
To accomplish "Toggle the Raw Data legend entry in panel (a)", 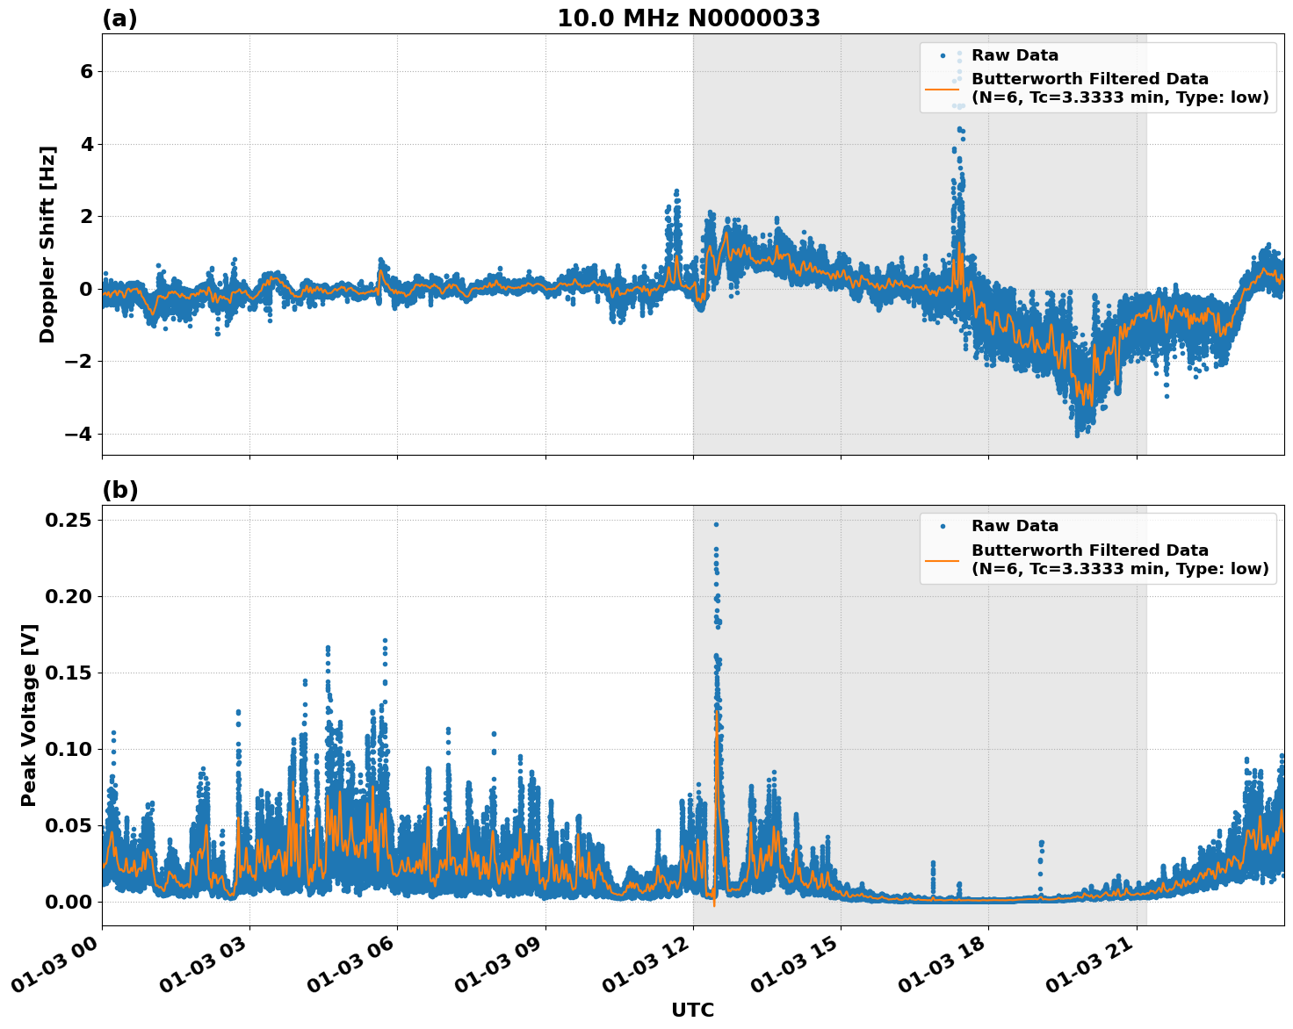I will [x=1015, y=54].
